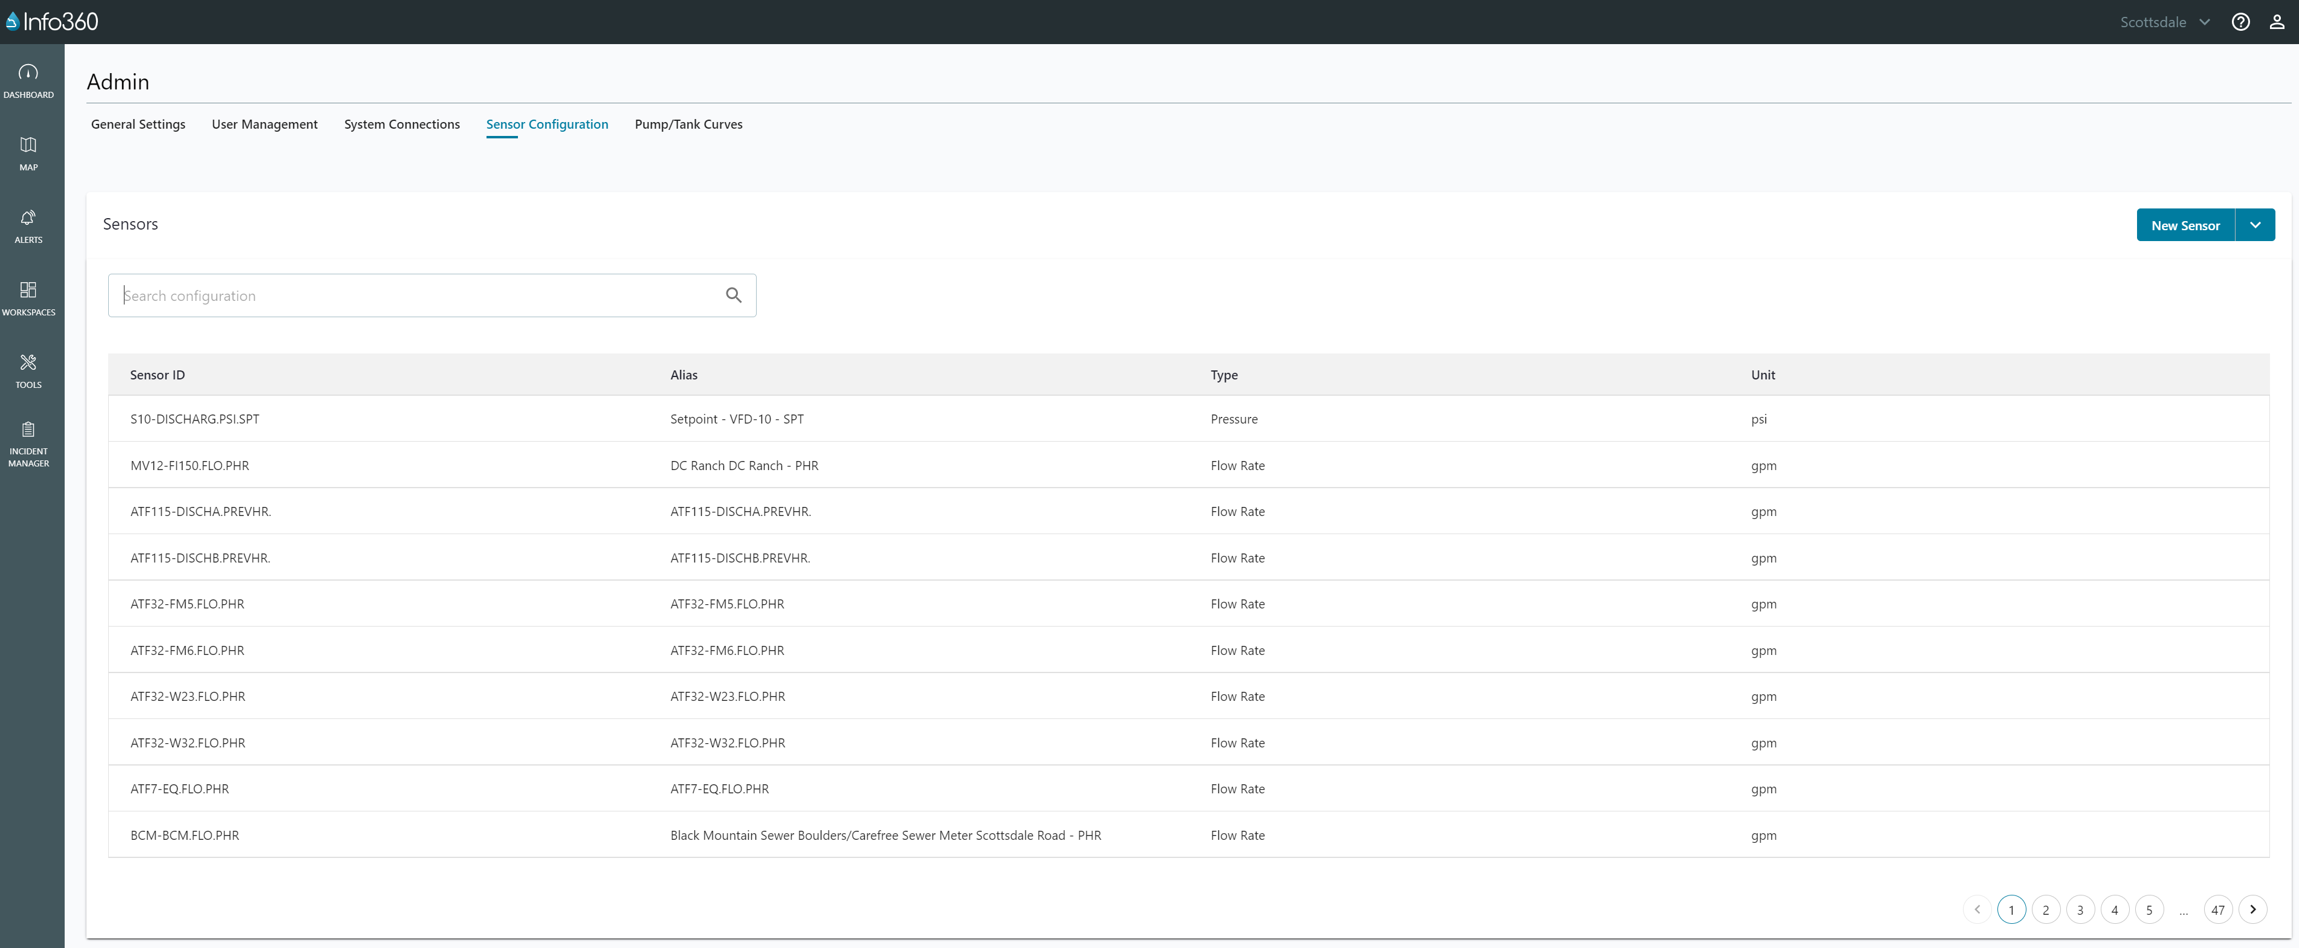Open the Dashboard sidebar icon

(x=28, y=79)
